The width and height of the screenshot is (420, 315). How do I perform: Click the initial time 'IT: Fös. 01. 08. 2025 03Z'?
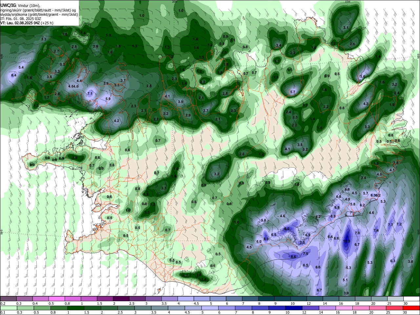coord(21,19)
